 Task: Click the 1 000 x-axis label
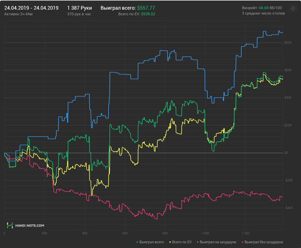pyautogui.click(x=205, y=233)
